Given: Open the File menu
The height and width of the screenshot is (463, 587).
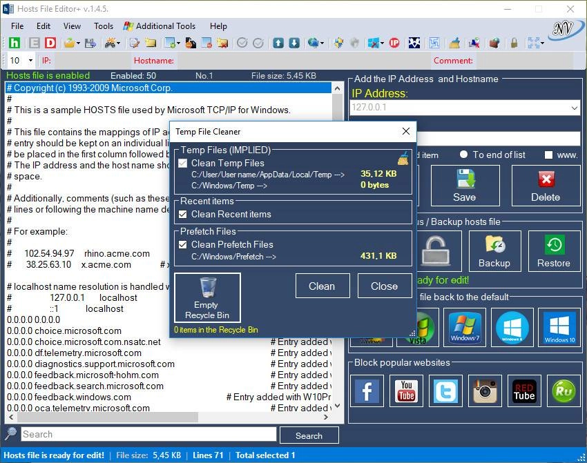Looking at the screenshot, I should 17,26.
